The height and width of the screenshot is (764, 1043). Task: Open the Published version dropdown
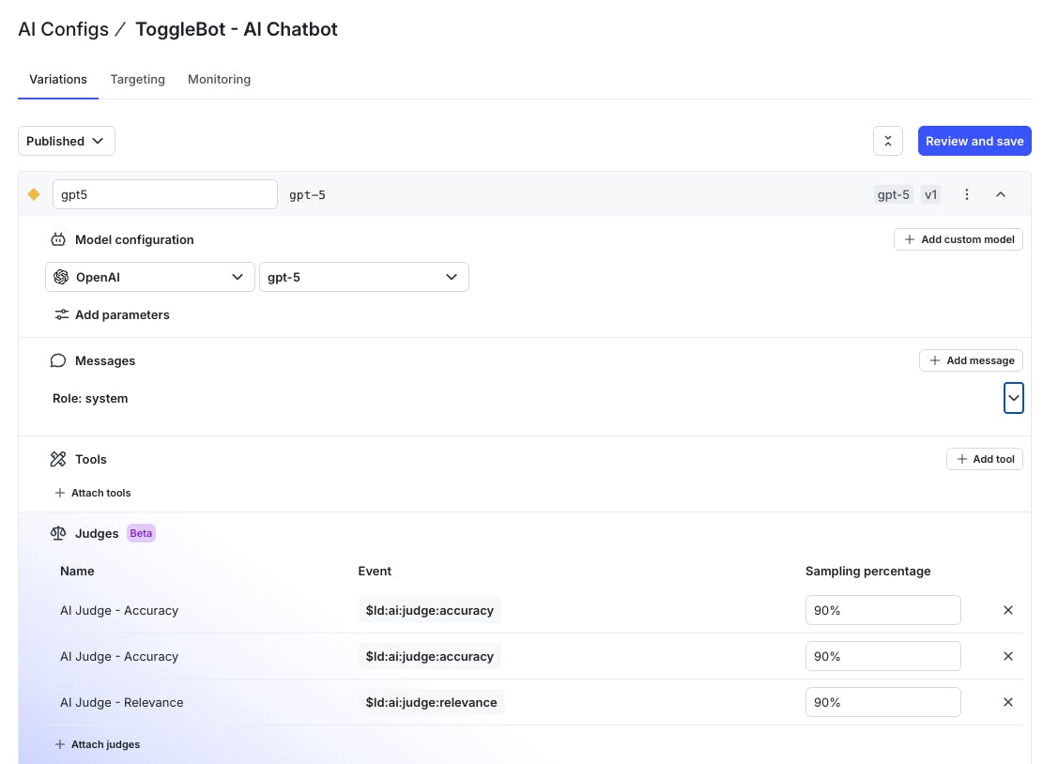[x=67, y=141]
